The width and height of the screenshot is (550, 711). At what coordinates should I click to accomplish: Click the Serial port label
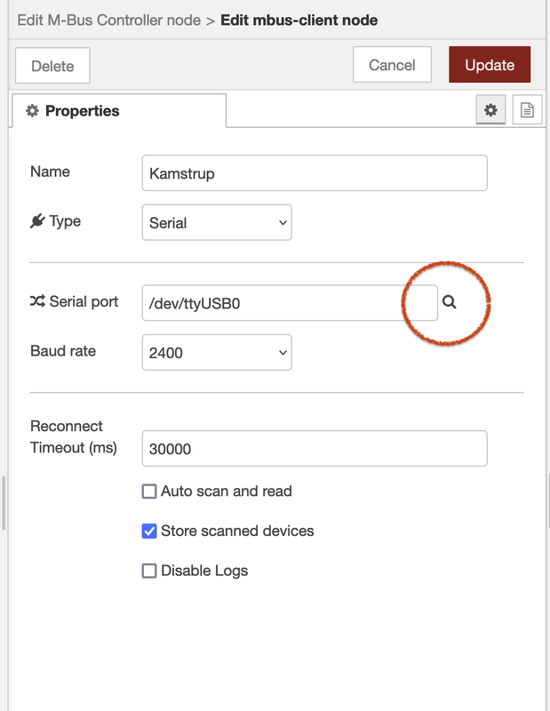pos(84,301)
